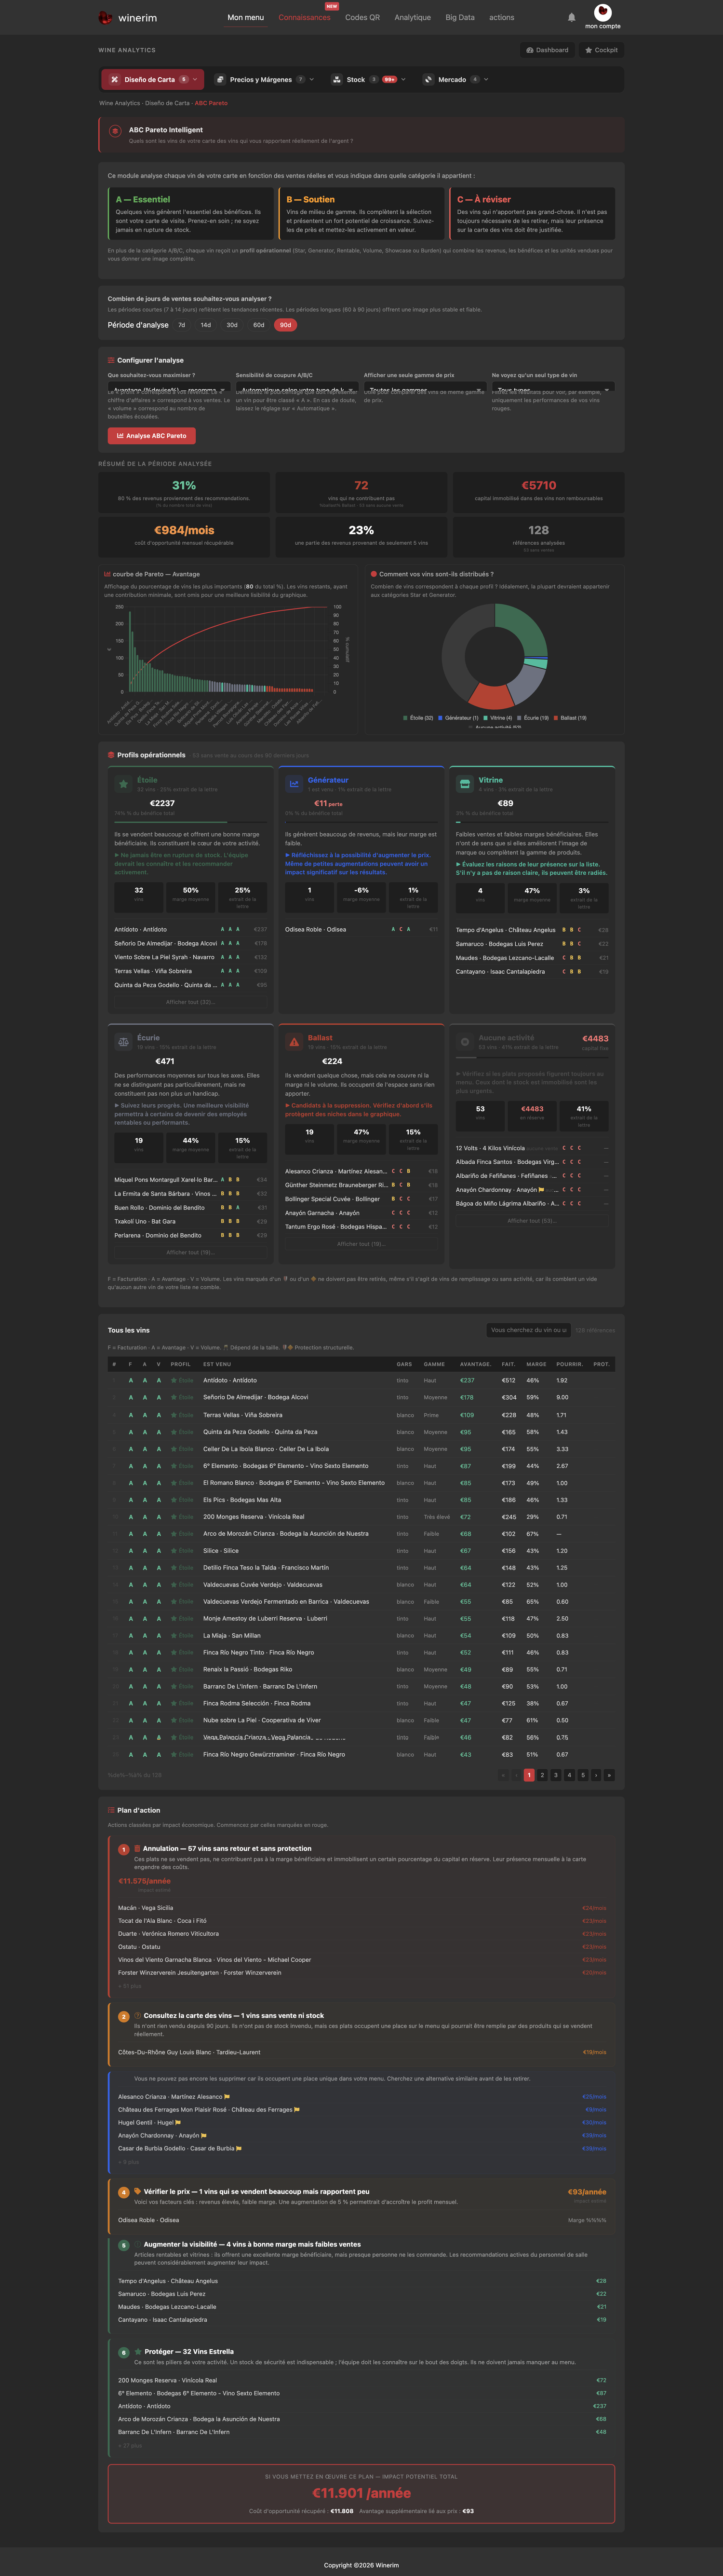Click 'Afficher tout (32)' under Étoile
This screenshot has width=723, height=2576.
pos(190,1002)
